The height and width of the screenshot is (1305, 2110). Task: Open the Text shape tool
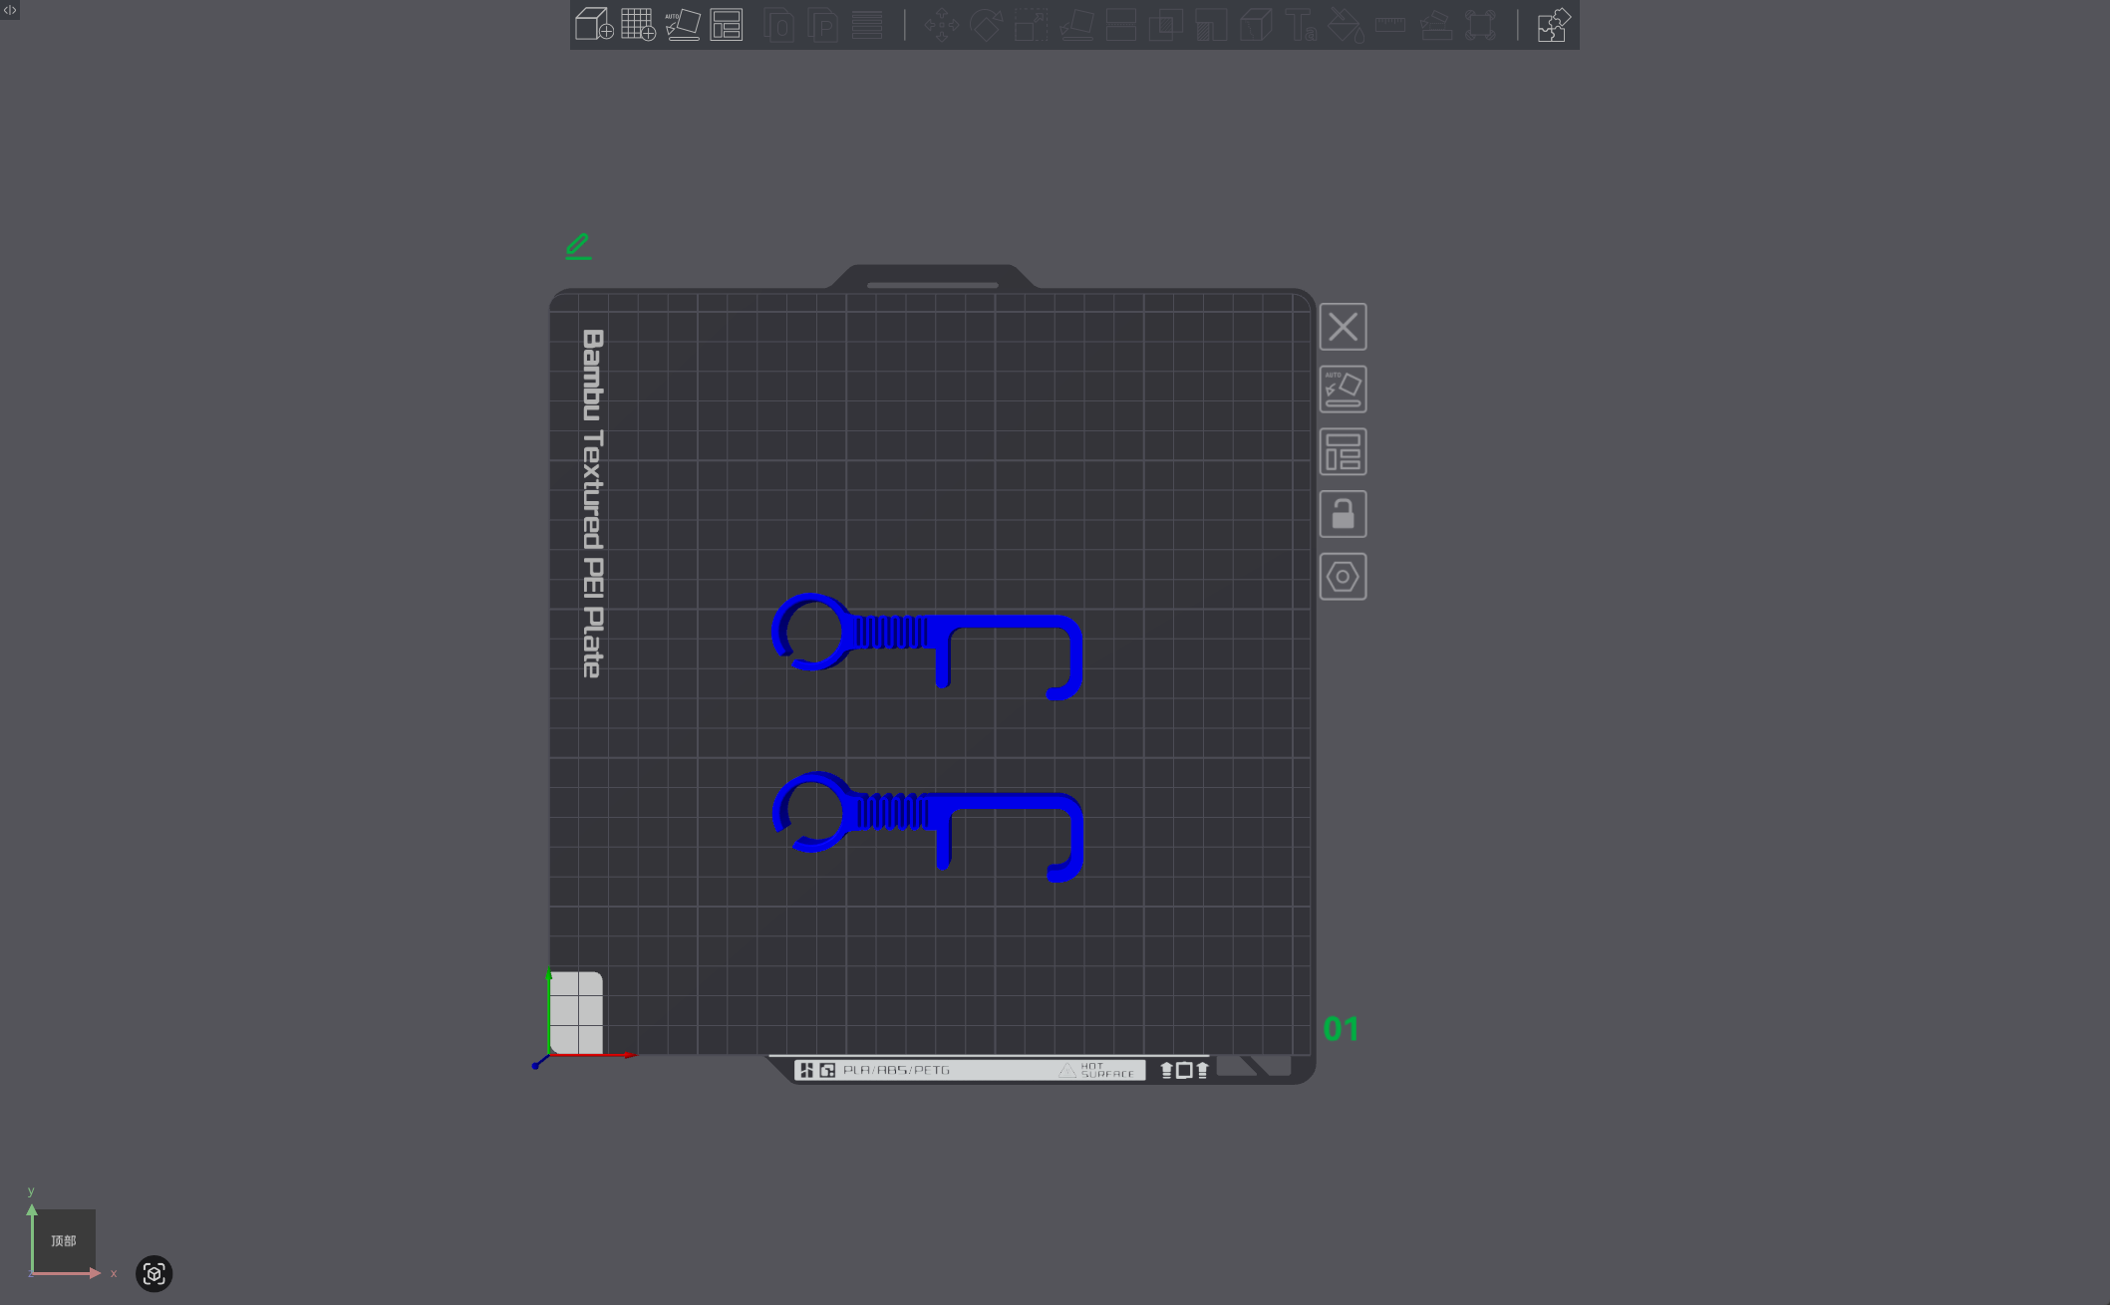tap(1301, 24)
